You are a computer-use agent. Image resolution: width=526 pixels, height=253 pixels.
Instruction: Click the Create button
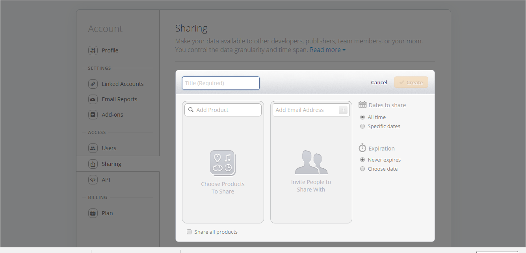tap(411, 82)
